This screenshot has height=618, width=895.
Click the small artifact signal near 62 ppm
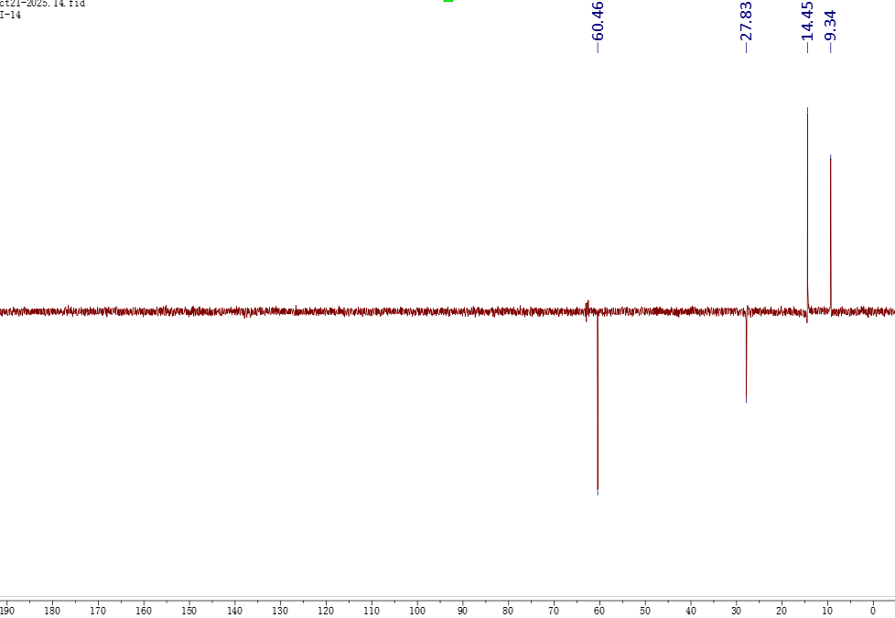tap(587, 308)
